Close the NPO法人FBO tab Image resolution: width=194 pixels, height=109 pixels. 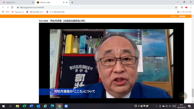(x=67, y=2)
